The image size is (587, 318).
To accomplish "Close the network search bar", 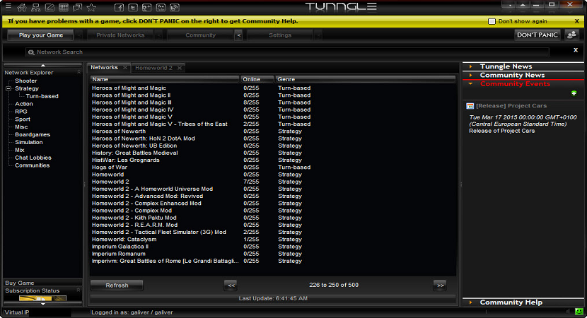I will pyautogui.click(x=576, y=50).
